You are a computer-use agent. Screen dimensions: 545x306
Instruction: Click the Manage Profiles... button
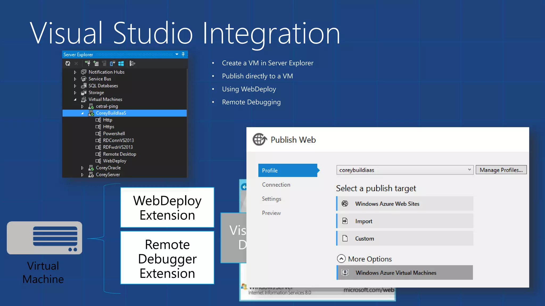coord(501,170)
